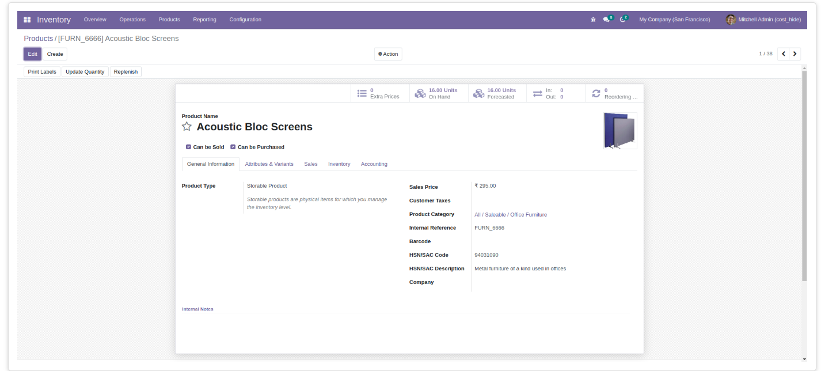Click the Update Quantity button
Image resolution: width=821 pixels, height=371 pixels.
[x=85, y=72]
